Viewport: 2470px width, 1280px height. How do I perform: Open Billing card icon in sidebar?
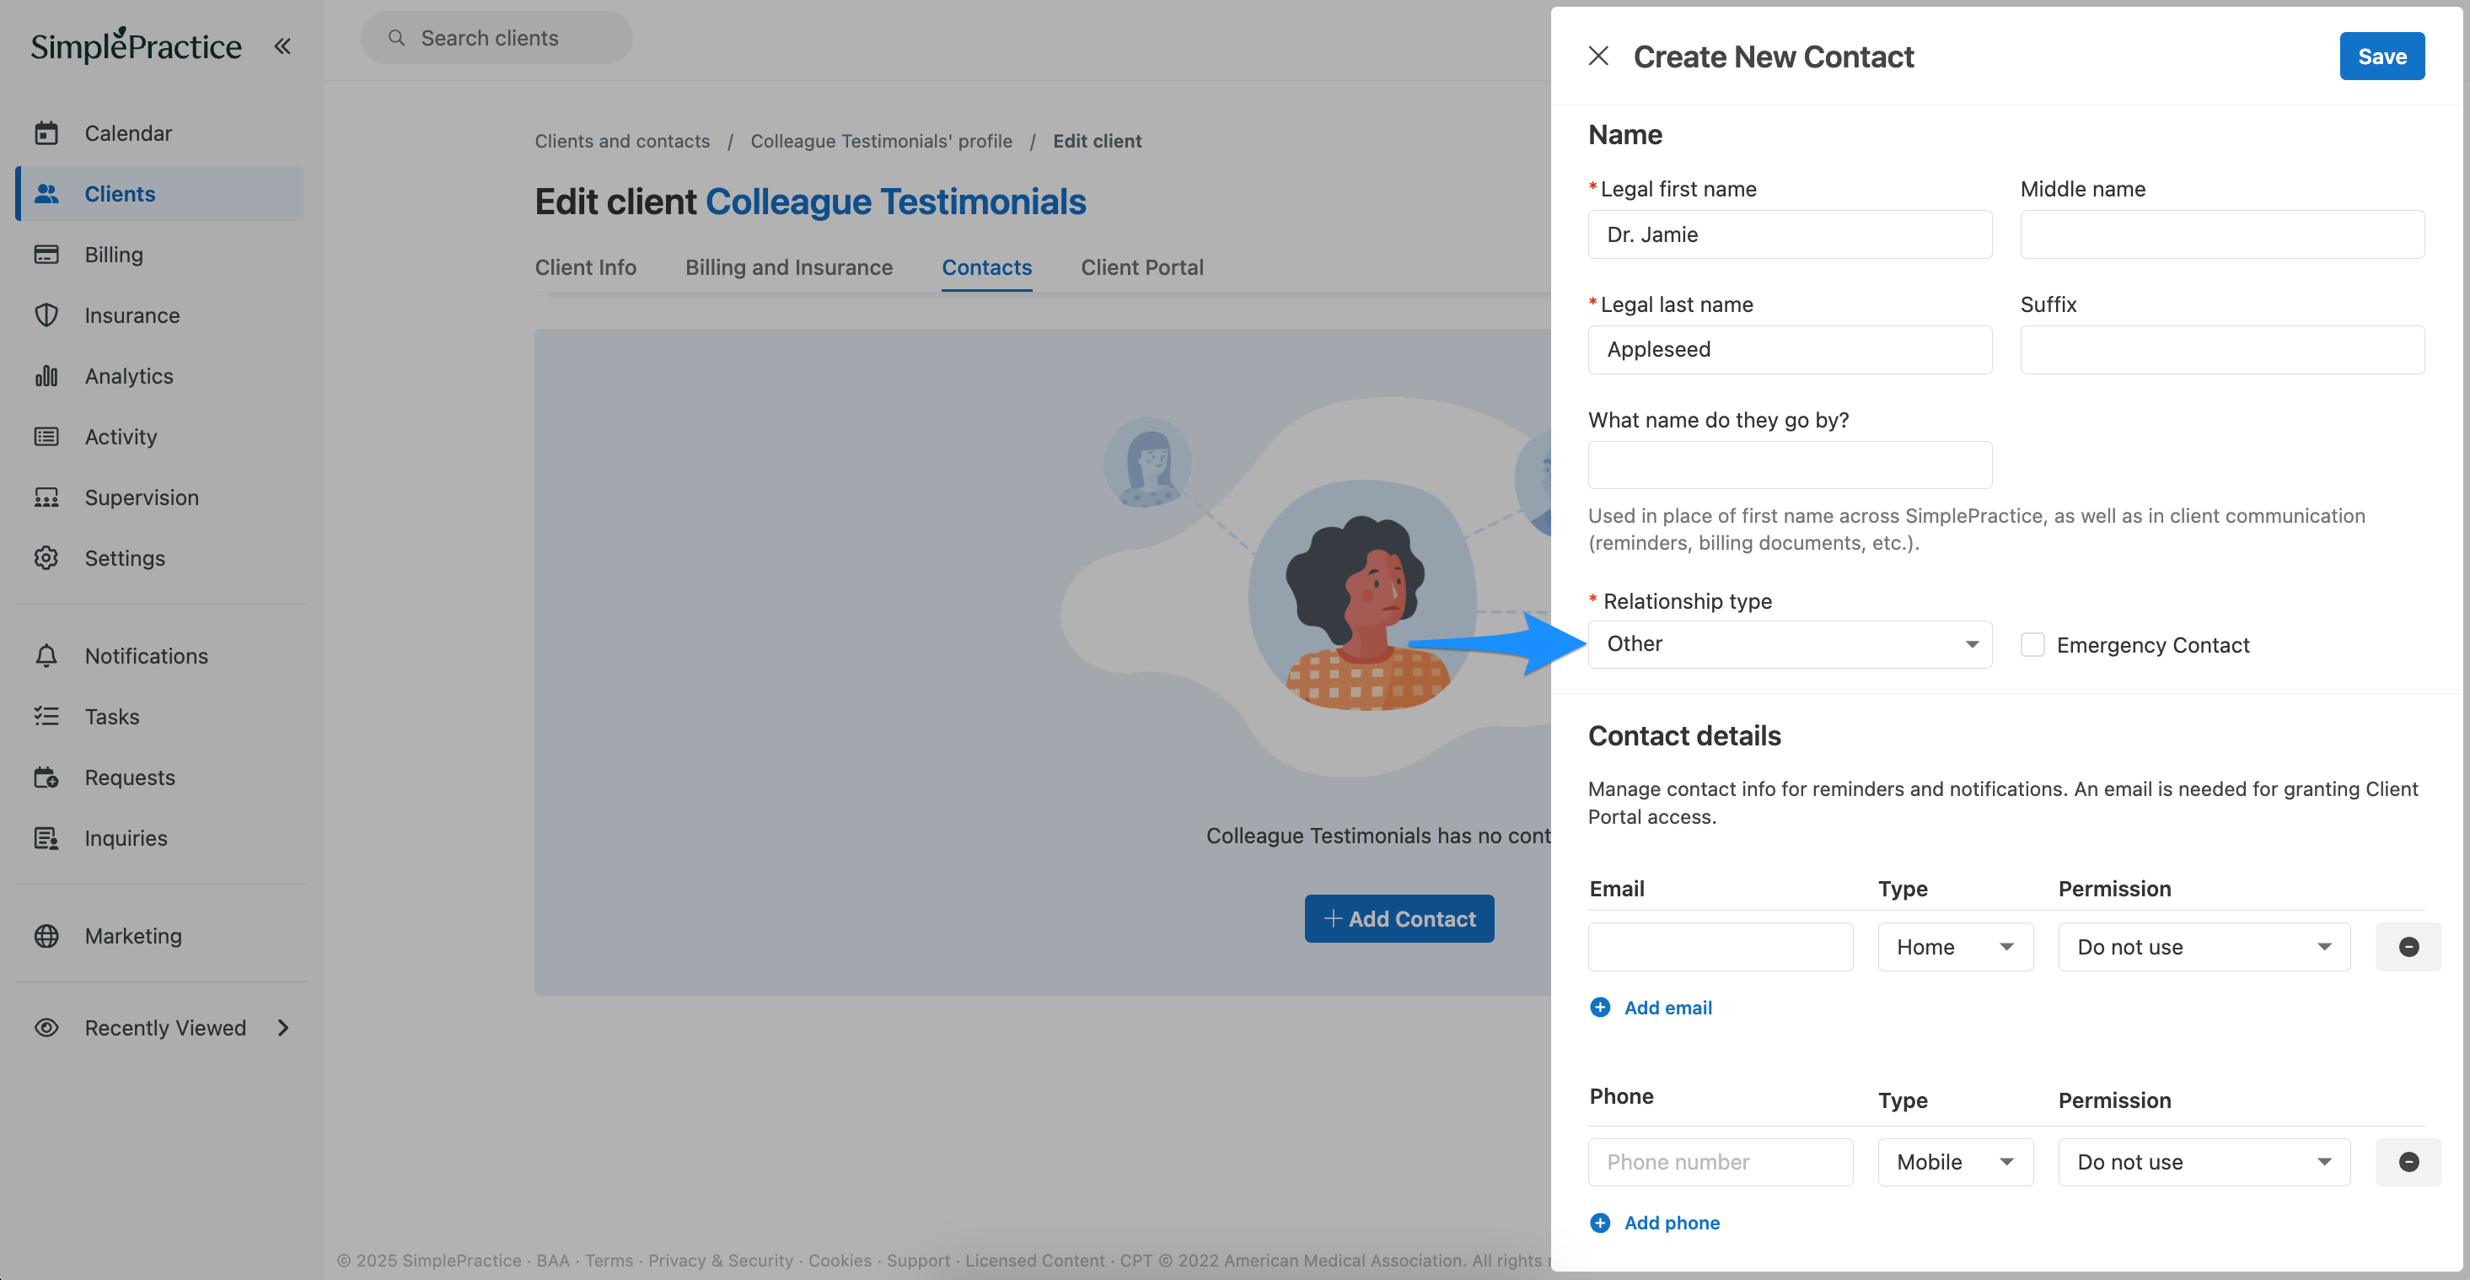point(46,254)
